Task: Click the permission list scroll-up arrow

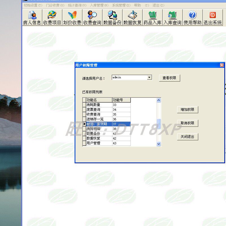Action: pos(158,100)
